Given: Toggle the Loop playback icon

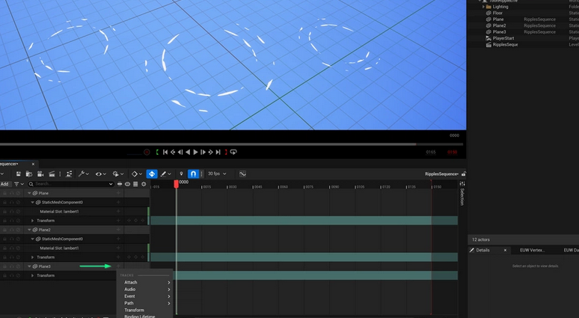Looking at the screenshot, I should point(233,152).
